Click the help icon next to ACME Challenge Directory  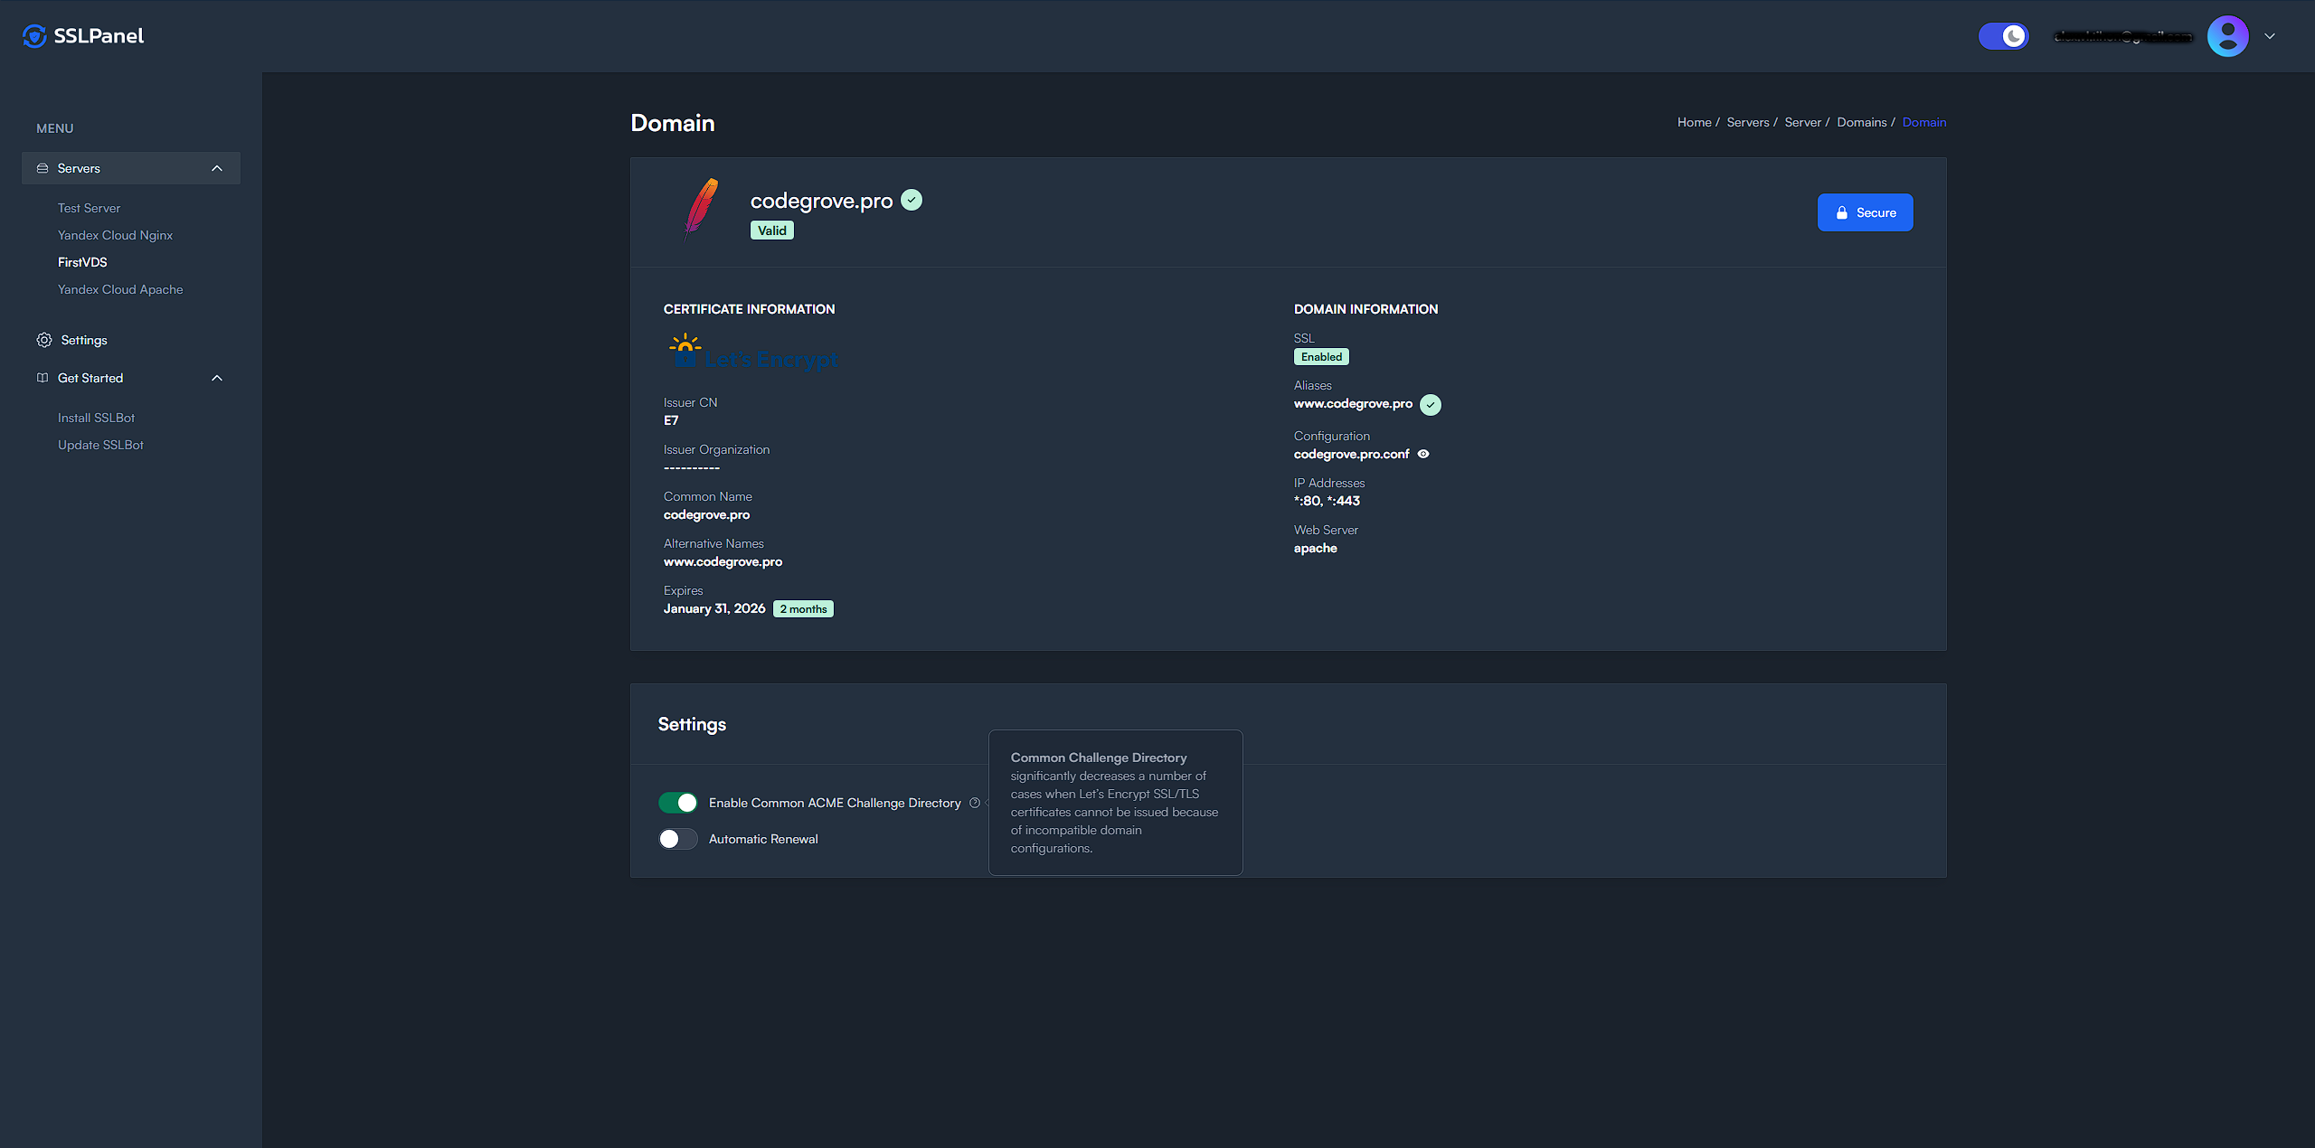click(975, 803)
